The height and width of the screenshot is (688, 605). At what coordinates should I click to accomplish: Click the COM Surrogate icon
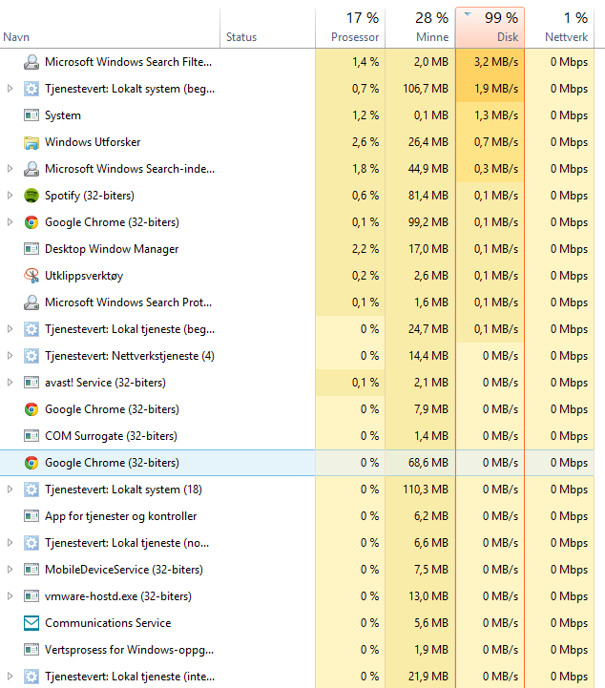[31, 436]
